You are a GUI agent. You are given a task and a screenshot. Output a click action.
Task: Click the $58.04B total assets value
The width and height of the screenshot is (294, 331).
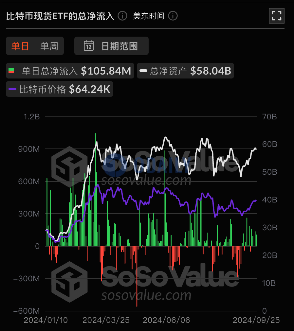pyautogui.click(x=211, y=71)
